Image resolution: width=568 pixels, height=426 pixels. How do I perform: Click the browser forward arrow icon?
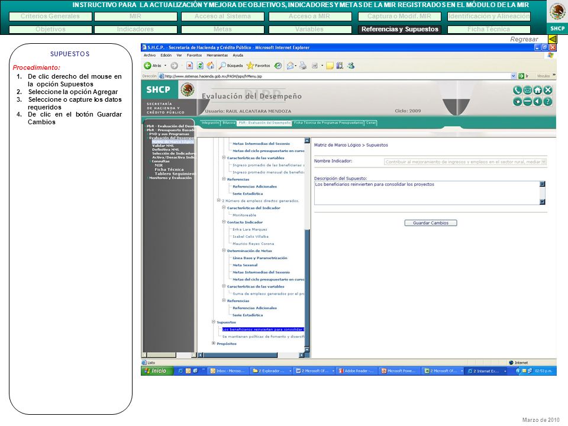click(x=174, y=66)
